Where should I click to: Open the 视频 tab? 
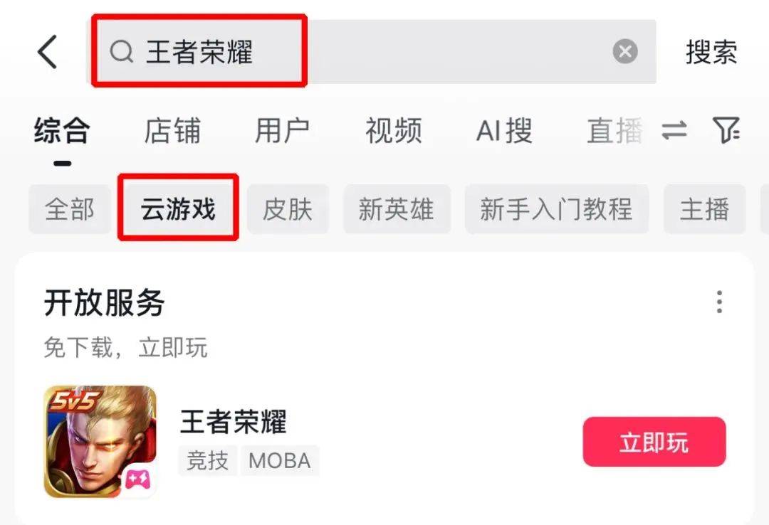(x=393, y=131)
